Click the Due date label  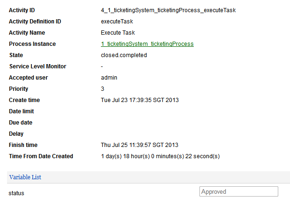21,123
